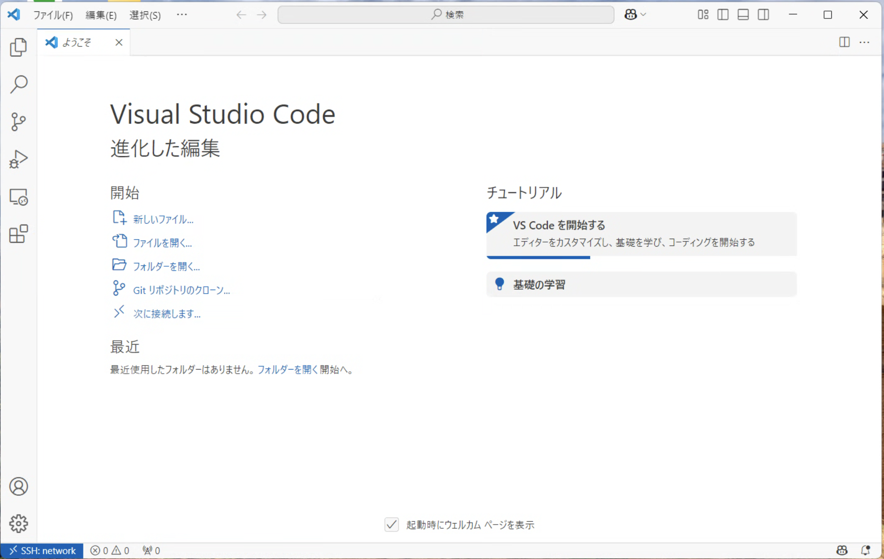Click フォルダーを開く... link in 開始
Screen dimensions: 884x559
point(167,267)
